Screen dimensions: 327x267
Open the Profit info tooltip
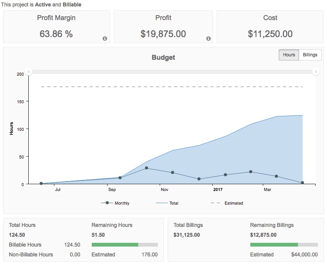click(x=208, y=38)
